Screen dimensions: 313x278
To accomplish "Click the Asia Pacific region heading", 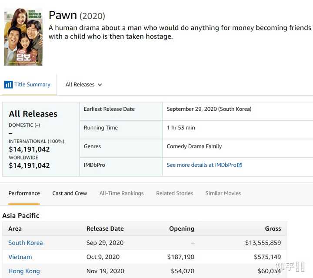I will [x=20, y=215].
